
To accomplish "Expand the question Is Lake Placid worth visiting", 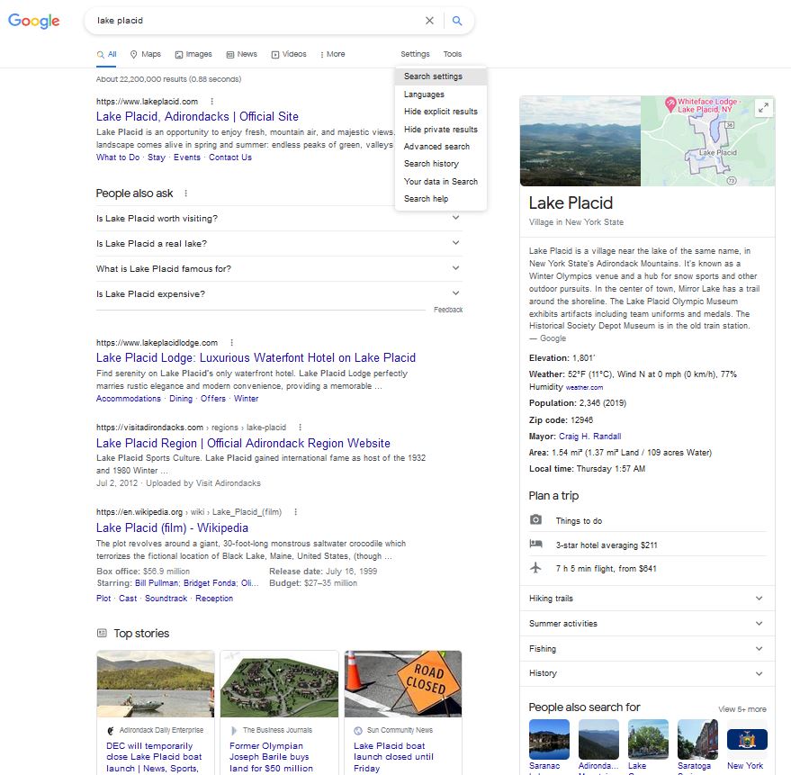I will click(456, 217).
